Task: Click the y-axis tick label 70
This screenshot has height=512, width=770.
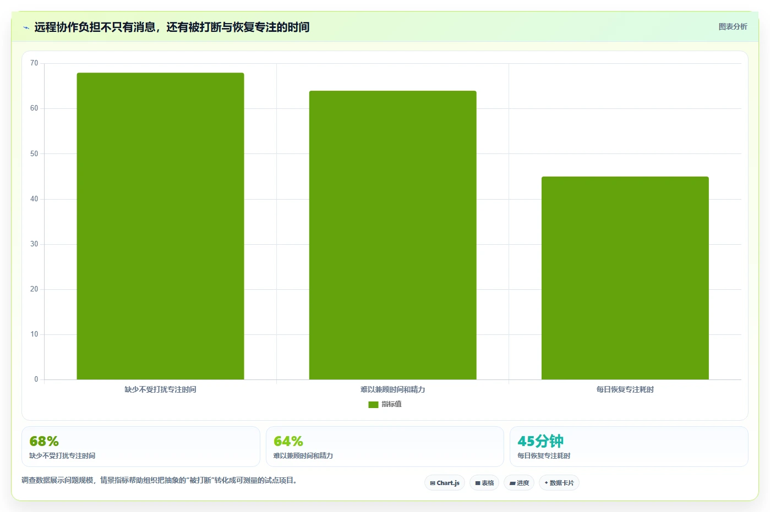Action: [34, 63]
